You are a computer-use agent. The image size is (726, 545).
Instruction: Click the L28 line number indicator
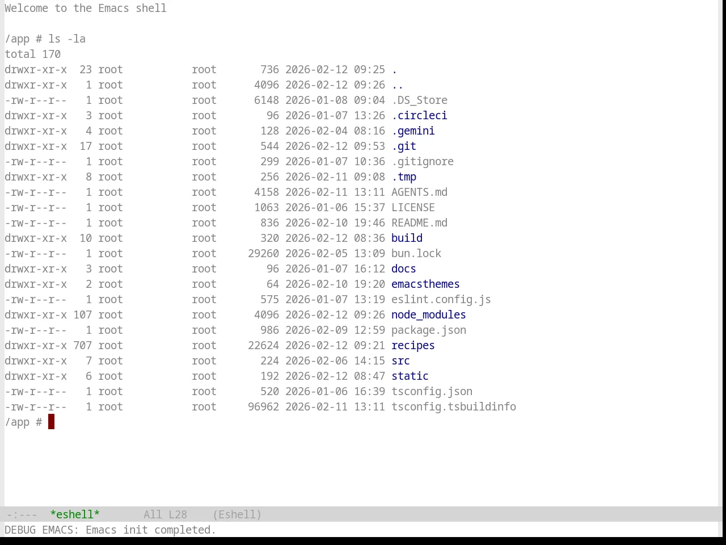click(x=178, y=514)
